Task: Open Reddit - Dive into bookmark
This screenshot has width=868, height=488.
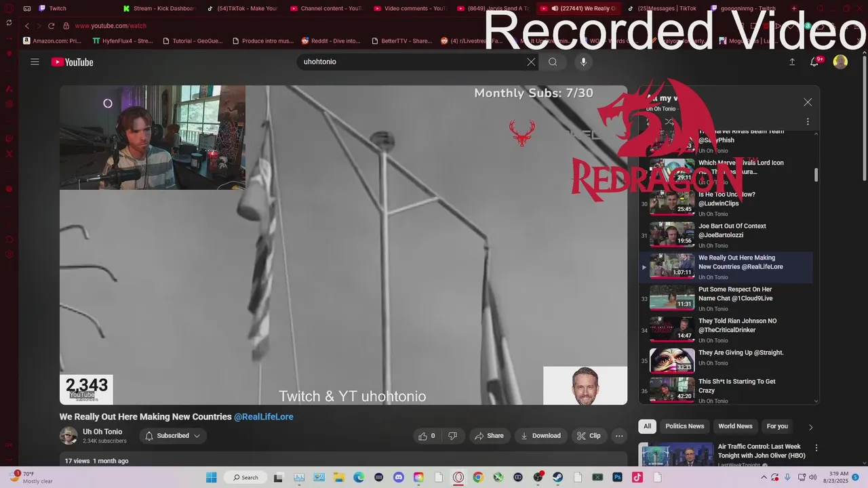Action: [331, 41]
